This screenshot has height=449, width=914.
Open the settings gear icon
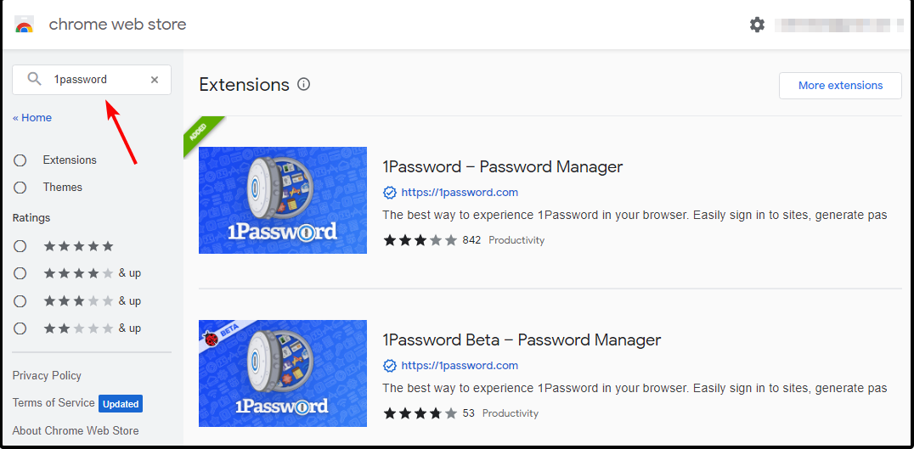(757, 25)
